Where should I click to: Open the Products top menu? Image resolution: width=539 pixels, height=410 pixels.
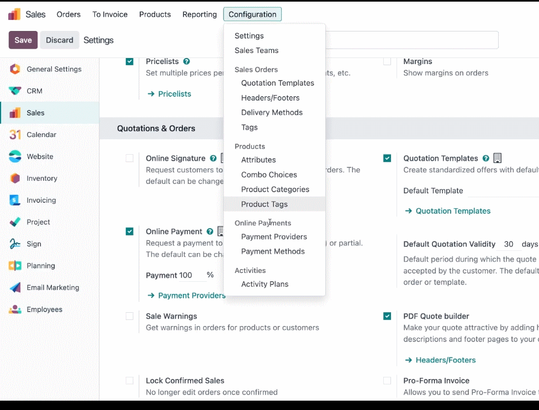(155, 14)
